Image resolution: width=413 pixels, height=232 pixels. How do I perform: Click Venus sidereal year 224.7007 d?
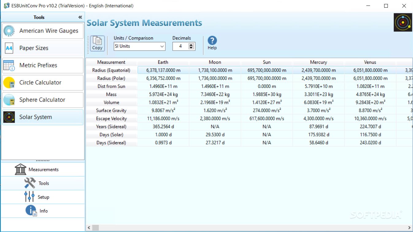click(370, 127)
